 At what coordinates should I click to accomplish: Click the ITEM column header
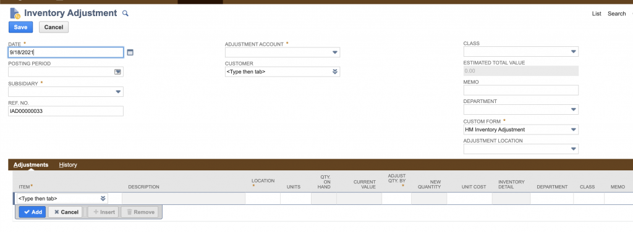click(25, 187)
